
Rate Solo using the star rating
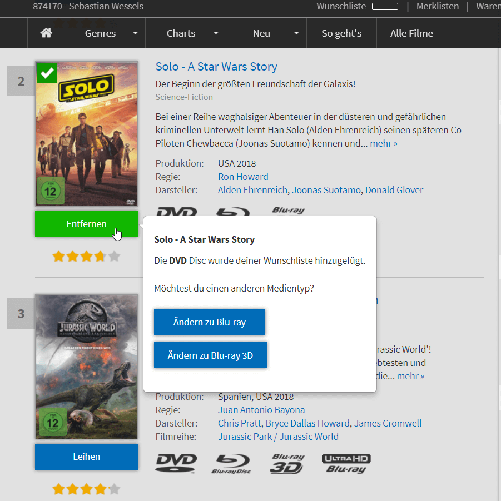[86, 256]
